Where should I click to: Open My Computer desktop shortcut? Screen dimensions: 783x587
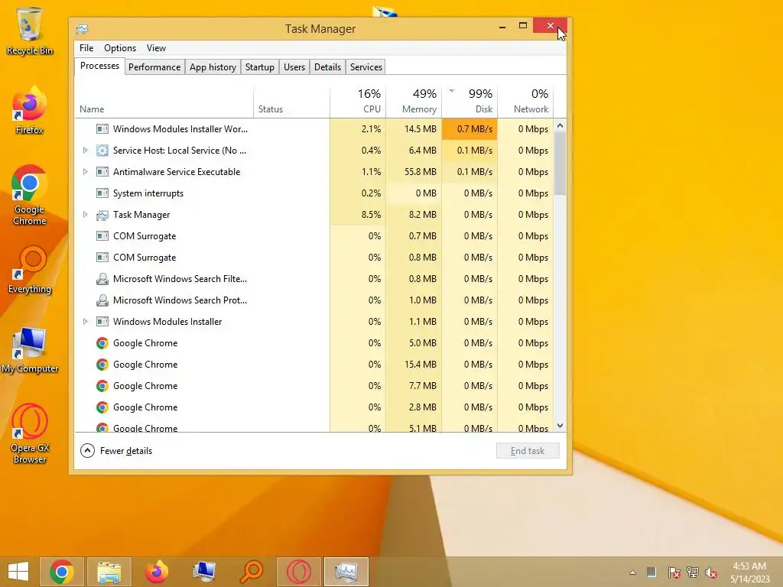(x=30, y=350)
